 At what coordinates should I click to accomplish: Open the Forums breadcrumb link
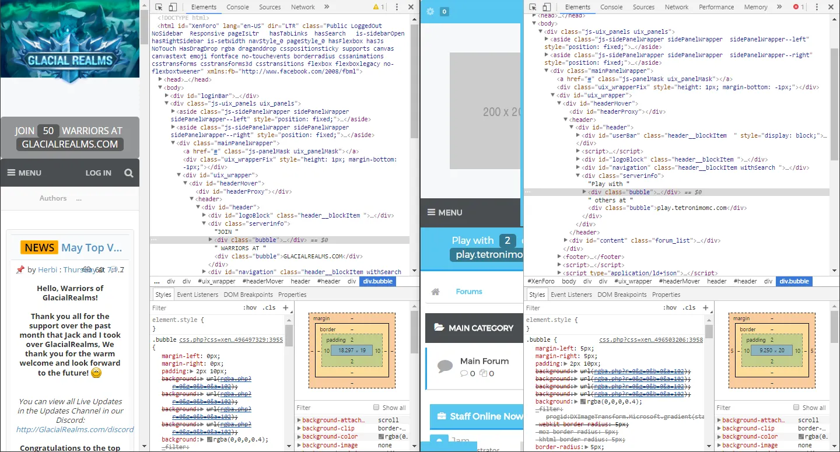point(469,292)
